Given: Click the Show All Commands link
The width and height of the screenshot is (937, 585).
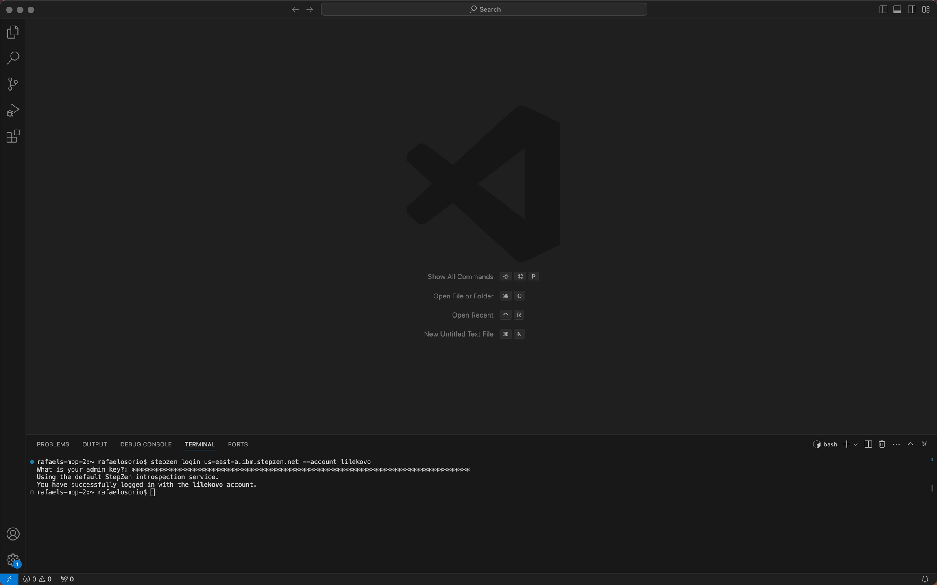Looking at the screenshot, I should pyautogui.click(x=460, y=276).
